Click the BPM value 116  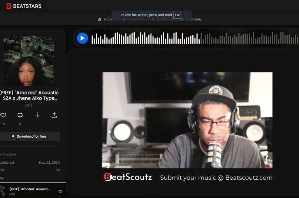58,170
